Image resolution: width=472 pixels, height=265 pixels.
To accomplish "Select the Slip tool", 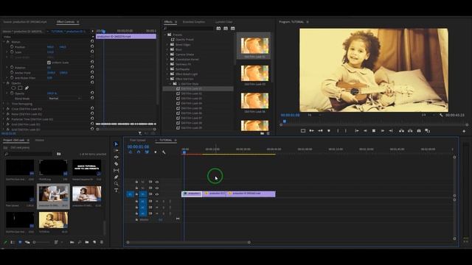I will [117, 170].
